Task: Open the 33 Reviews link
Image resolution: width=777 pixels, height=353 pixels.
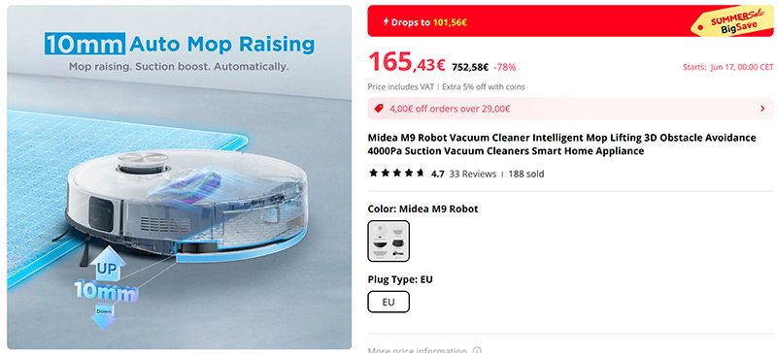Action: pos(472,174)
